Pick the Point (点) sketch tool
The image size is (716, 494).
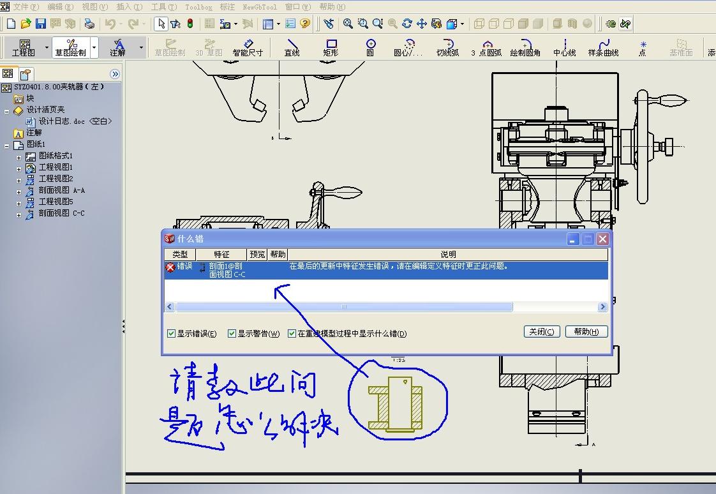click(643, 48)
